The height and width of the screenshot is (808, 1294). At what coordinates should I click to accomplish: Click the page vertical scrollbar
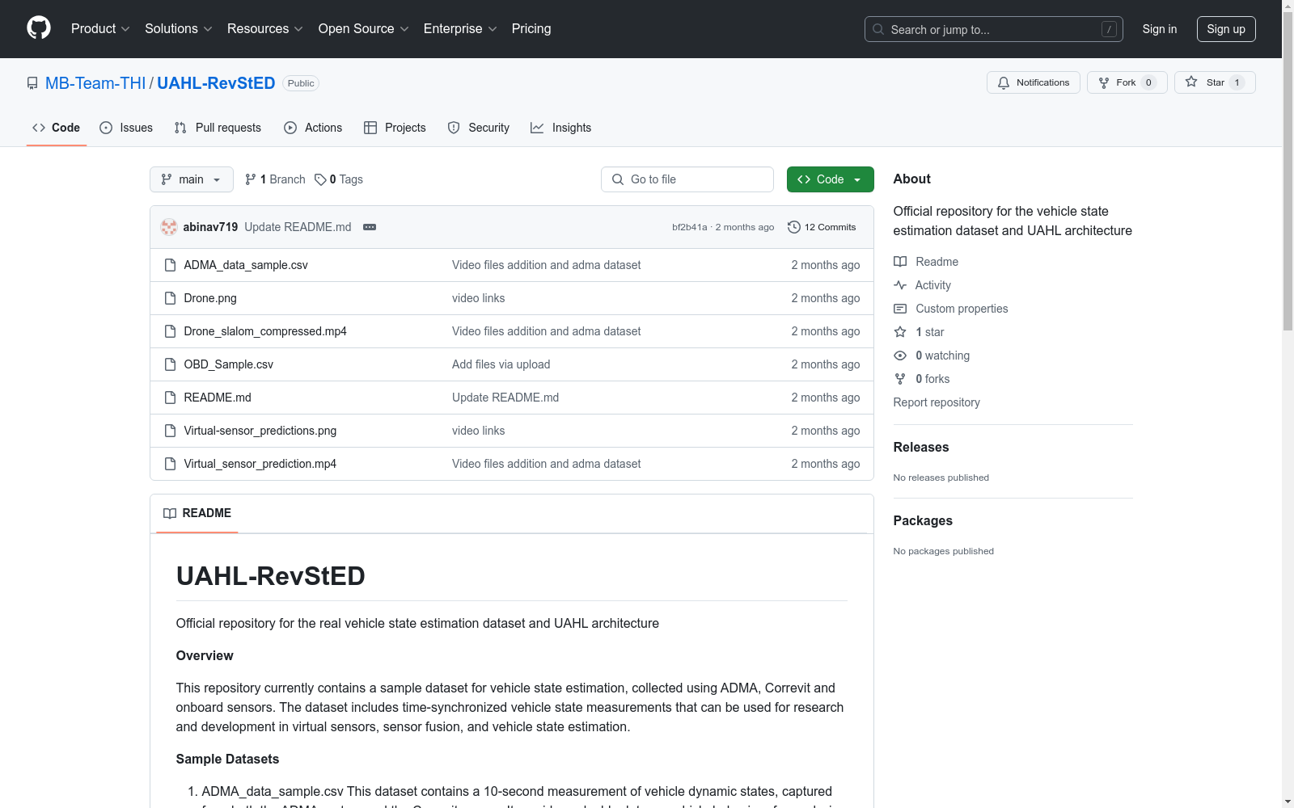(1288, 170)
